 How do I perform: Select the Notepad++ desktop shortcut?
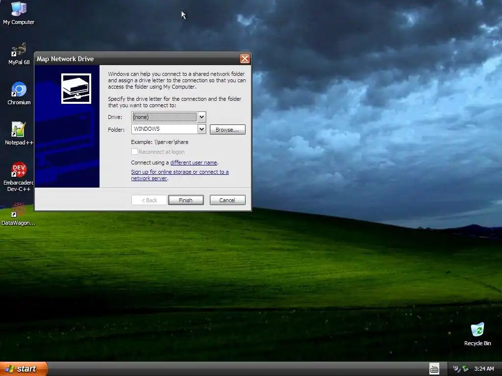19,133
